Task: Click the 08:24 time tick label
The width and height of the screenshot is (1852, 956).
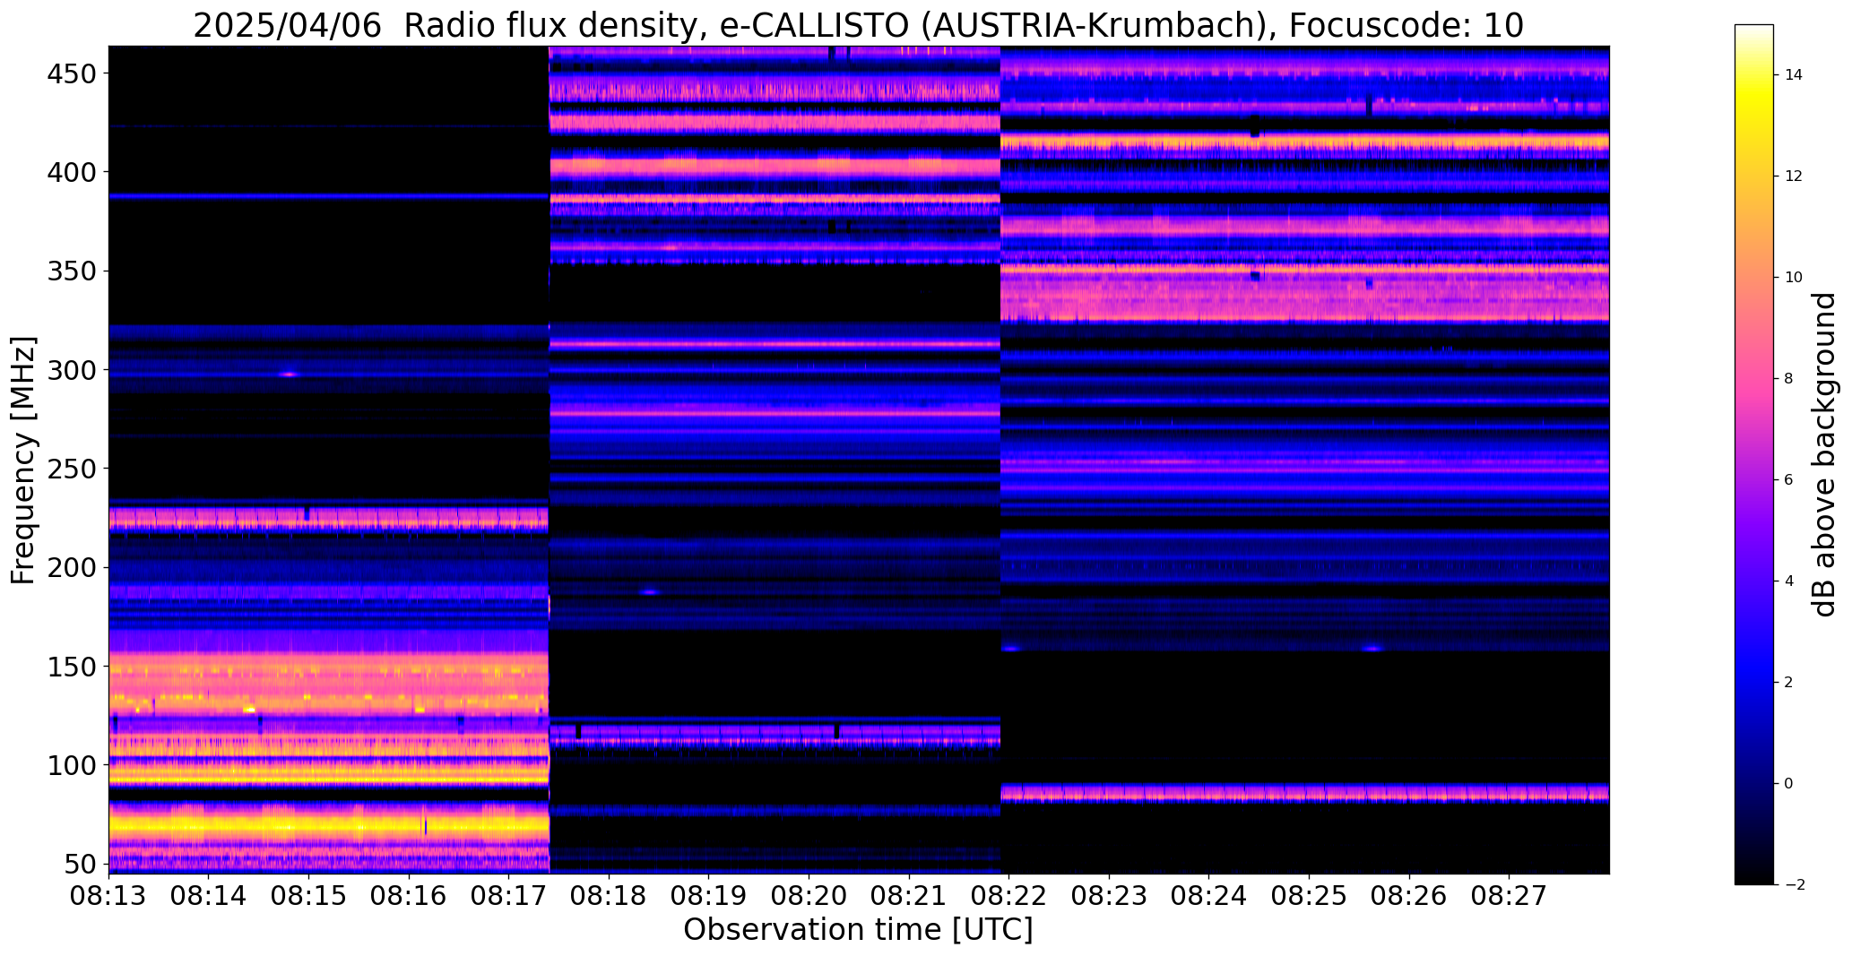Action: click(1209, 896)
